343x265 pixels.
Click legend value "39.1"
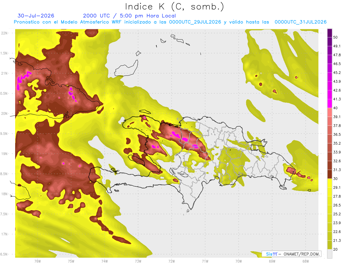337,117
